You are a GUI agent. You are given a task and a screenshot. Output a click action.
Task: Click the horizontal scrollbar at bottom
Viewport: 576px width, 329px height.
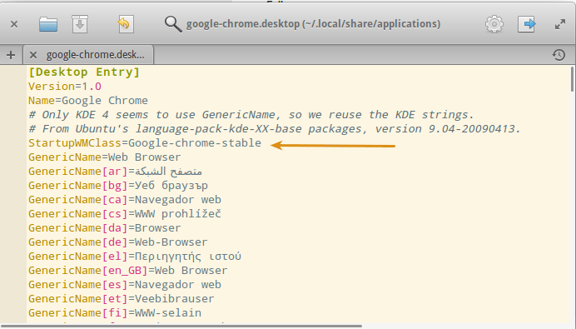(181, 326)
